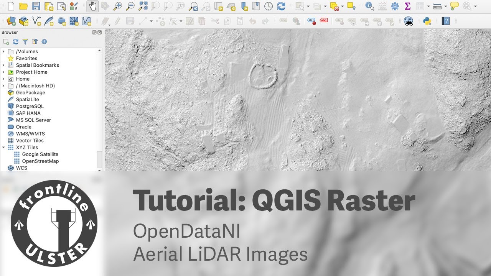The height and width of the screenshot is (276, 491).
Task: Open the Data Source Manager
Action: click(11, 21)
